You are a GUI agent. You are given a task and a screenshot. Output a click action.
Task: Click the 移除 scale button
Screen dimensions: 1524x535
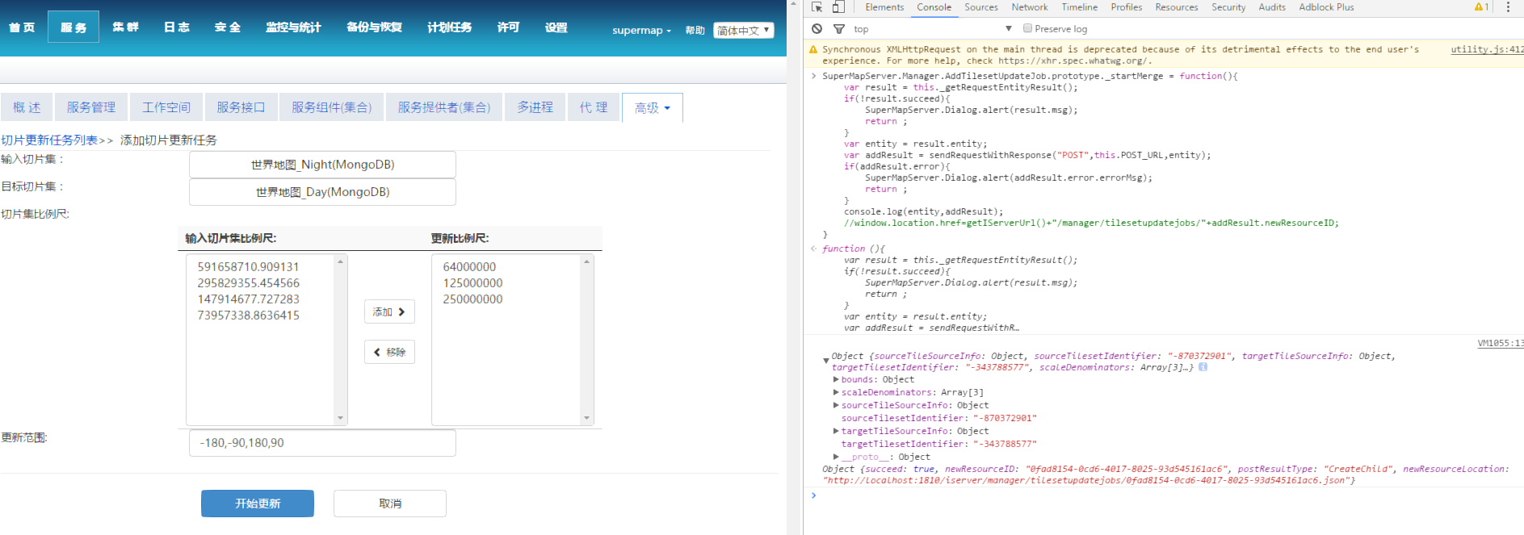(x=389, y=353)
